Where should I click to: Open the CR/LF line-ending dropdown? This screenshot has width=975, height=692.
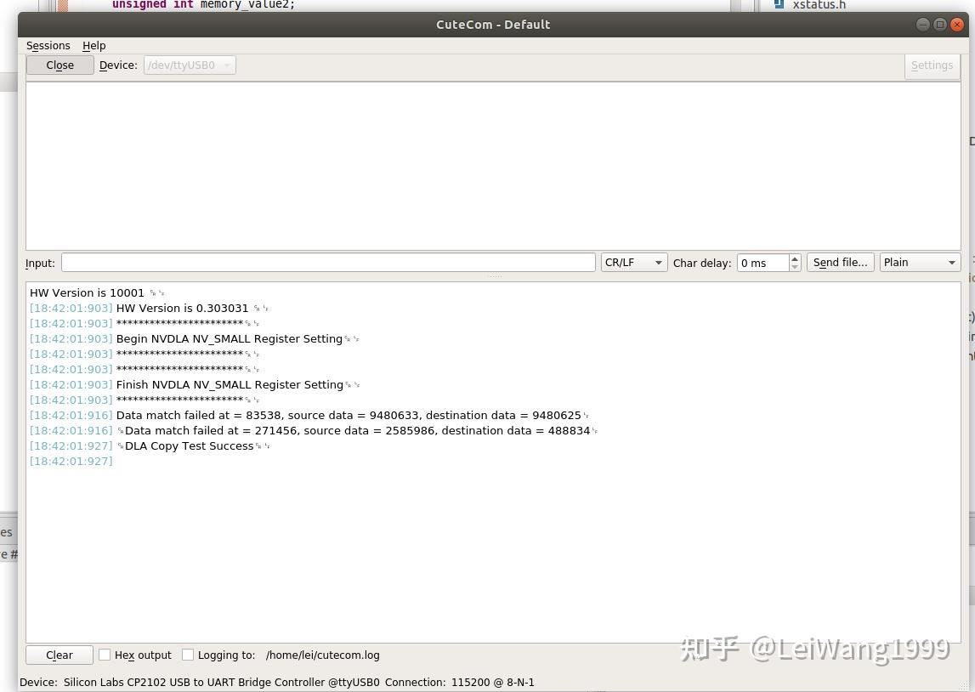point(632,262)
